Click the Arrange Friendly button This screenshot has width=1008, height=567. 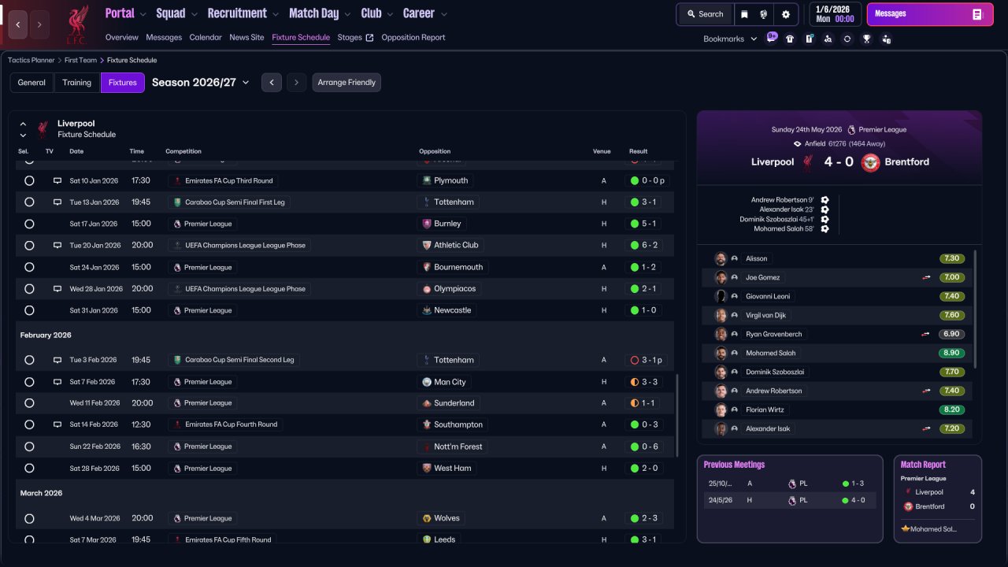pyautogui.click(x=346, y=83)
